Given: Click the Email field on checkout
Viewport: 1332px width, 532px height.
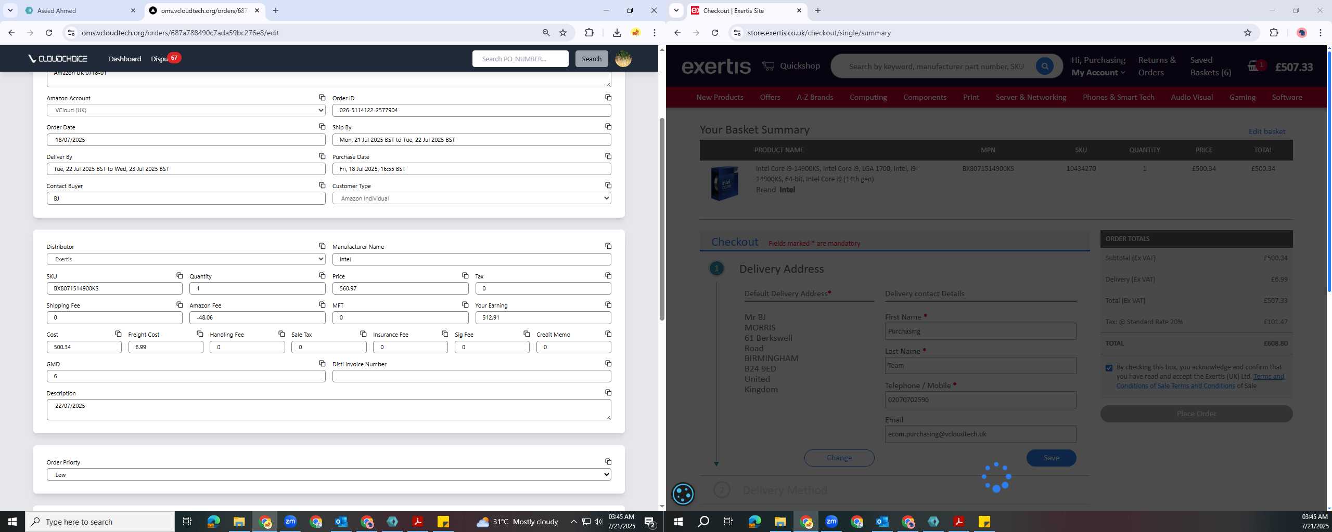Looking at the screenshot, I should click(x=980, y=434).
